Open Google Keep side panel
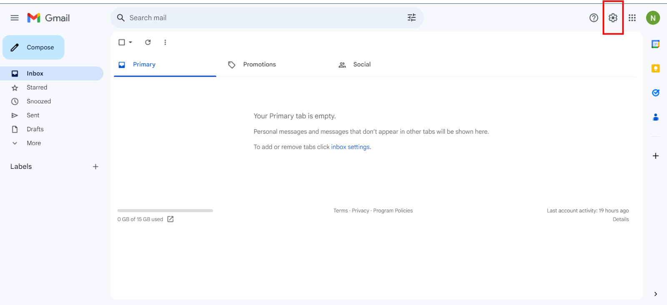The height and width of the screenshot is (305, 667). tap(656, 68)
